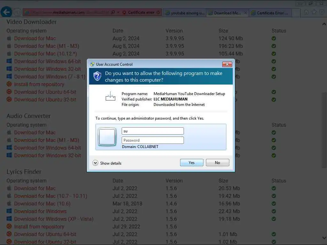Switch to the 'Certificate Error...' tab
The height and width of the screenshot is (245, 327).
270,13
